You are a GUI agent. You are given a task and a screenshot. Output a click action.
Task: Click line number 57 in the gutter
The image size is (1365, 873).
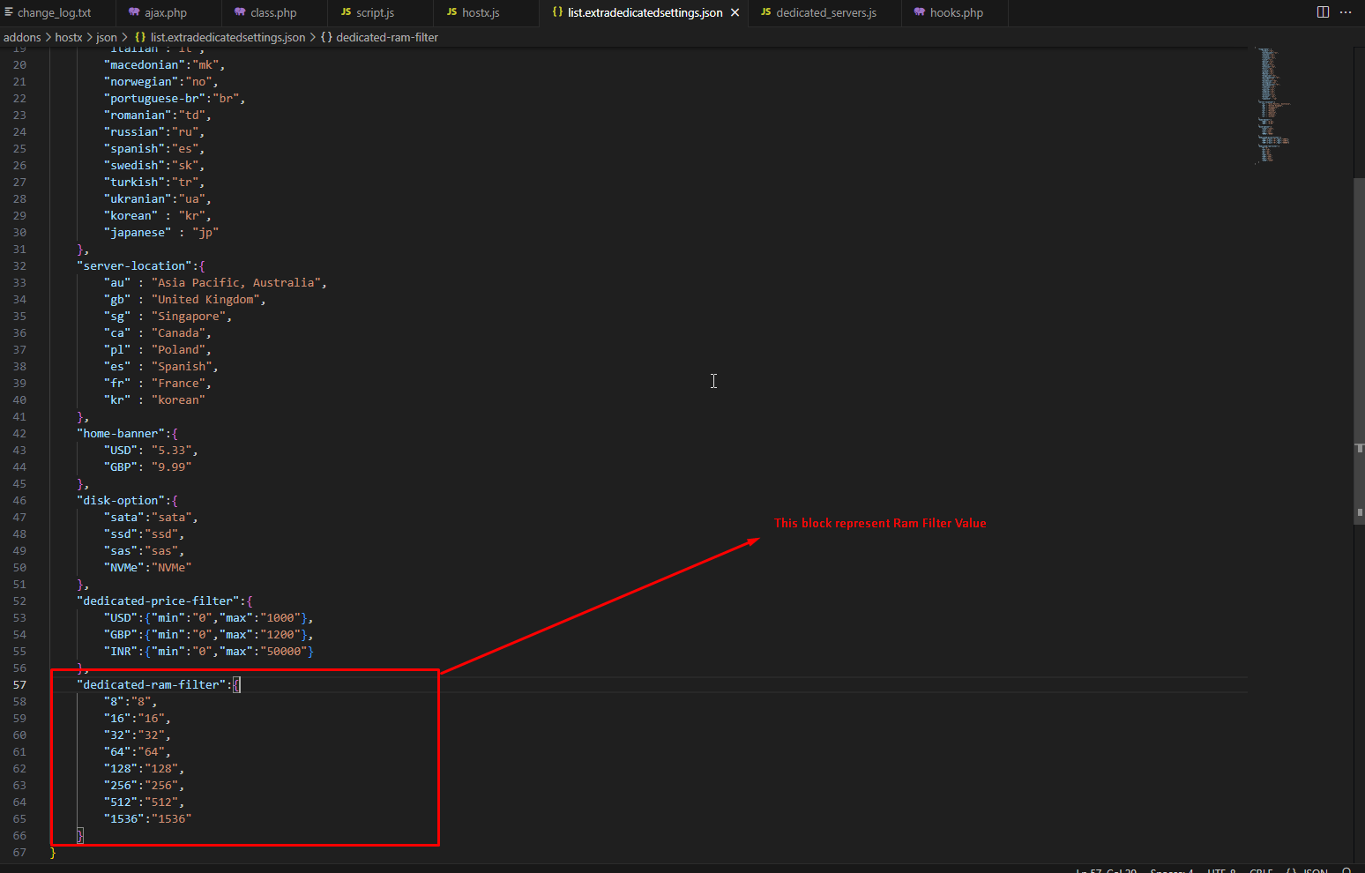pyautogui.click(x=19, y=684)
